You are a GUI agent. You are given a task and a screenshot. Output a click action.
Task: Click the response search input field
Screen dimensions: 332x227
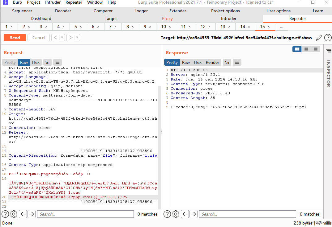(248, 214)
